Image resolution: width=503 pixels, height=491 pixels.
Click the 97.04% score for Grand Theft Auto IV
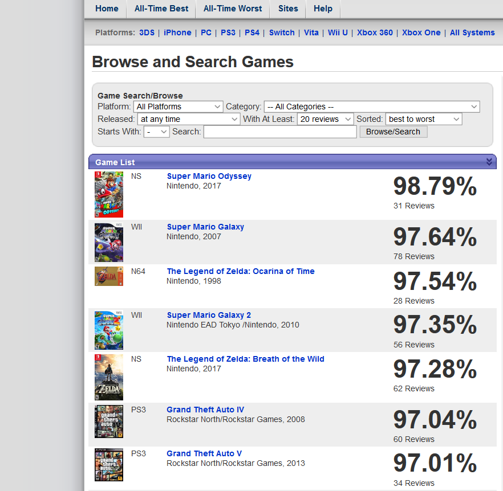pos(435,420)
